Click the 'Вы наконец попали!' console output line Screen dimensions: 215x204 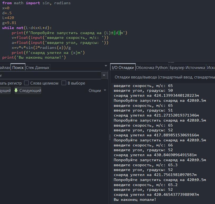[135, 200]
